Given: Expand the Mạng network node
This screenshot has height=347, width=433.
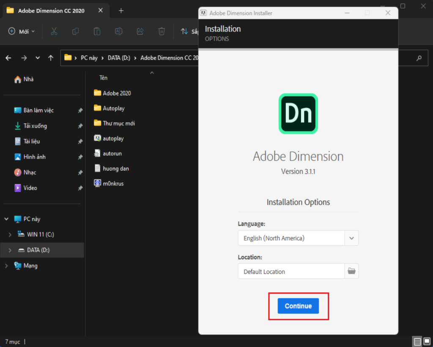Looking at the screenshot, I should (6, 265).
